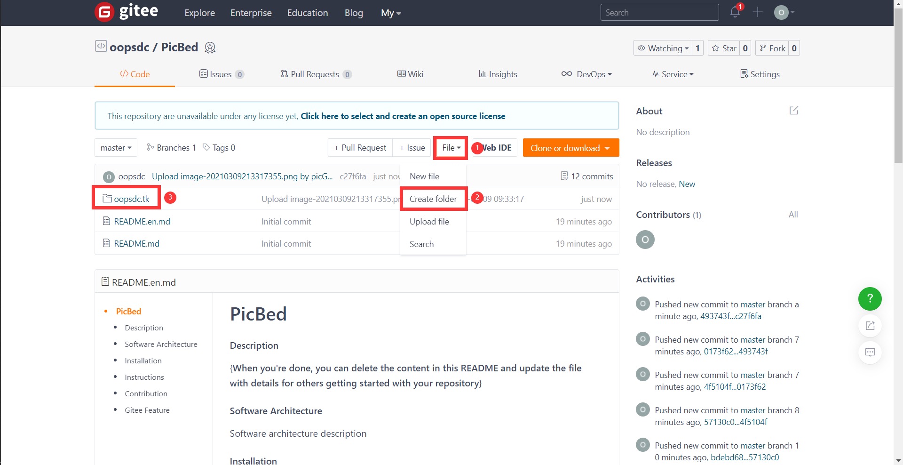The height and width of the screenshot is (465, 903).
Task: Click the plus create-new icon
Action: [x=757, y=12]
